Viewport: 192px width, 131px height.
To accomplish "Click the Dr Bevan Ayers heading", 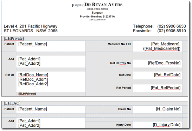I will [x=103, y=5].
